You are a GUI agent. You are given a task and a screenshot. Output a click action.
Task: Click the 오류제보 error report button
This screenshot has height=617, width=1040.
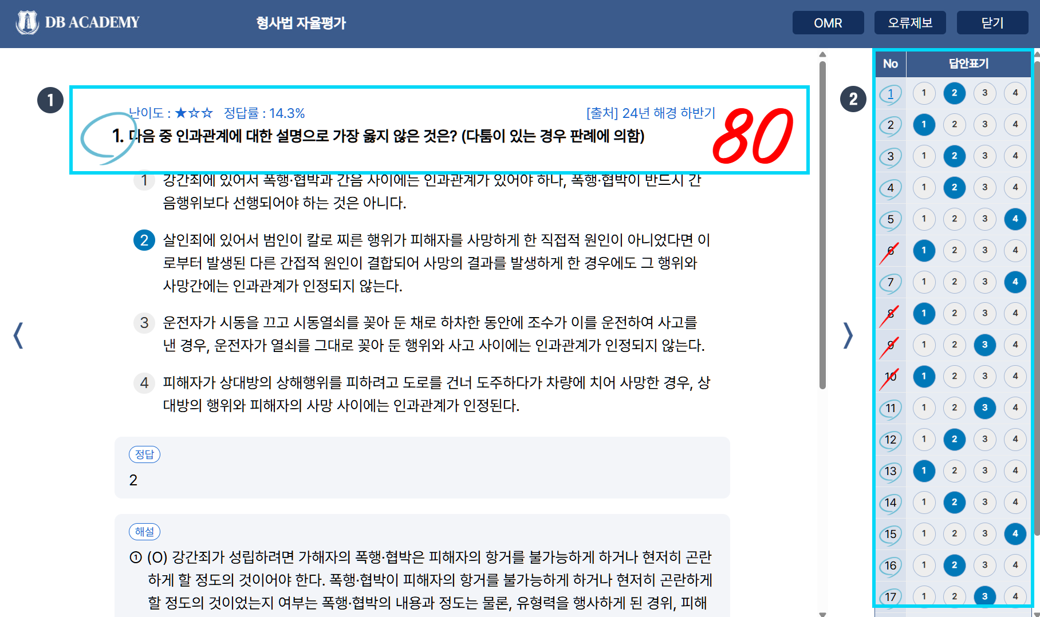[x=910, y=23]
